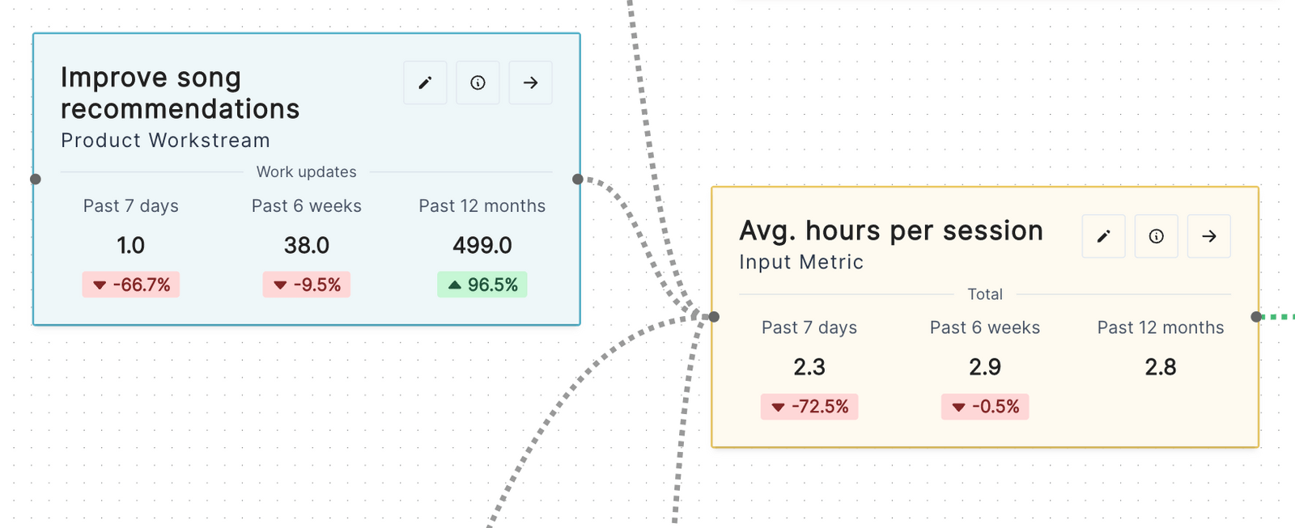Toggle the left connector dot on the workstream card
The width and height of the screenshot is (1295, 528).
36,179
